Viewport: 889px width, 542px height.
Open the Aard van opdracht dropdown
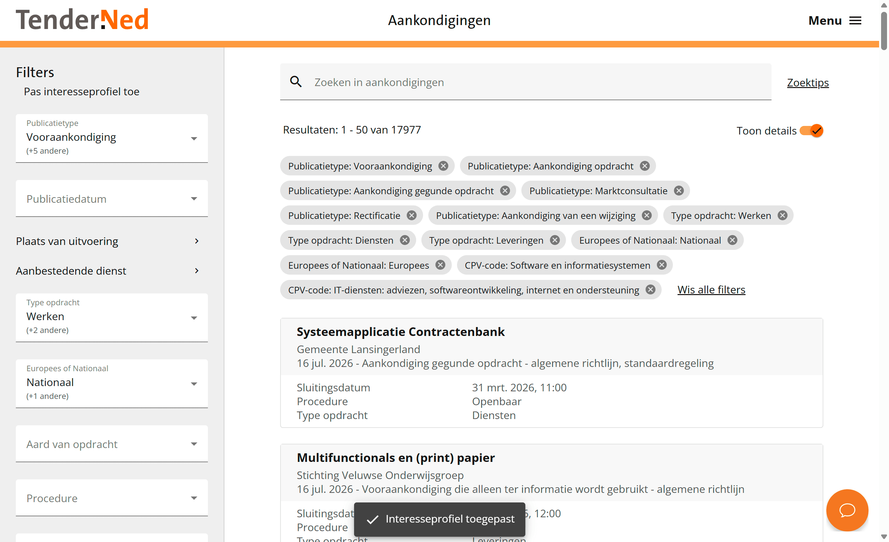tap(112, 444)
